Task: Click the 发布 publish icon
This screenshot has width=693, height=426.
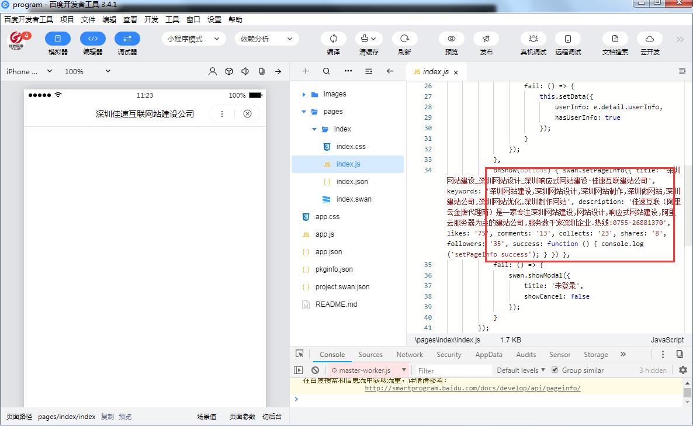Action: [x=486, y=39]
